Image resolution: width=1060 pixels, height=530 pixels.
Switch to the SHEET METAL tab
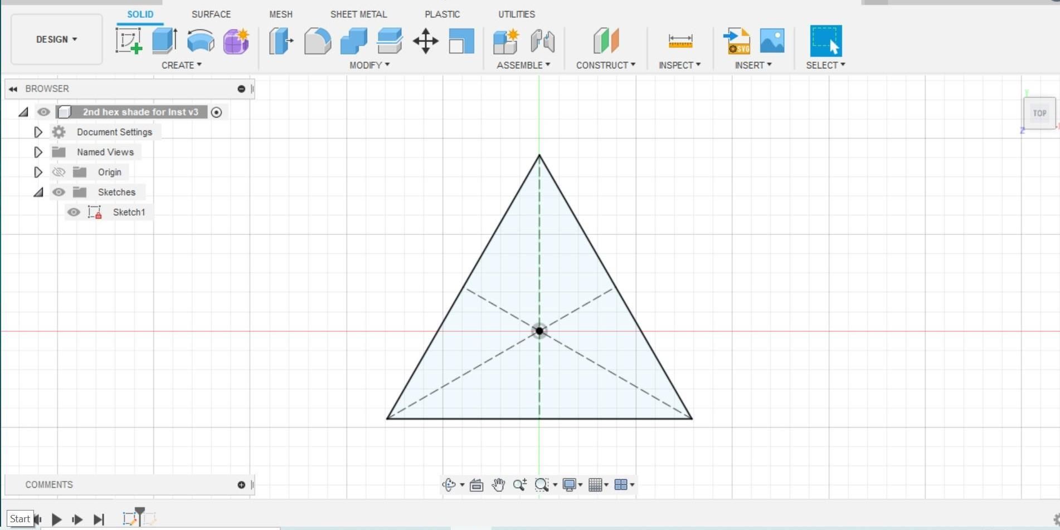click(x=358, y=14)
